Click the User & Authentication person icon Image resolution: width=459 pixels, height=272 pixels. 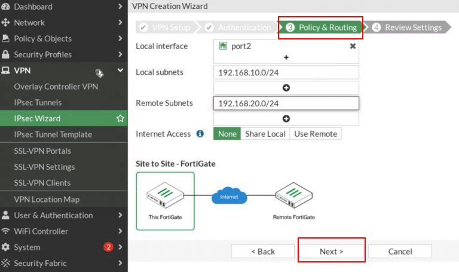[5, 215]
